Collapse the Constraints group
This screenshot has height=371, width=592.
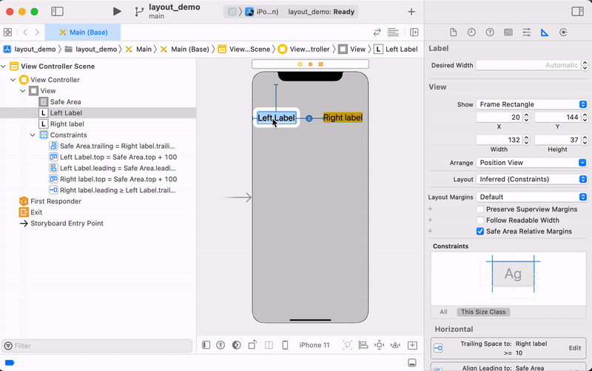point(33,135)
